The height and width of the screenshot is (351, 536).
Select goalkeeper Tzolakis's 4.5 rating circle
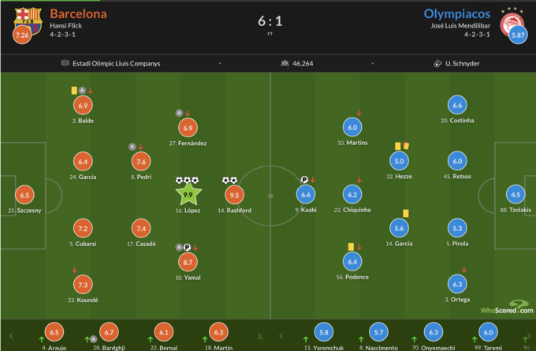(x=516, y=195)
